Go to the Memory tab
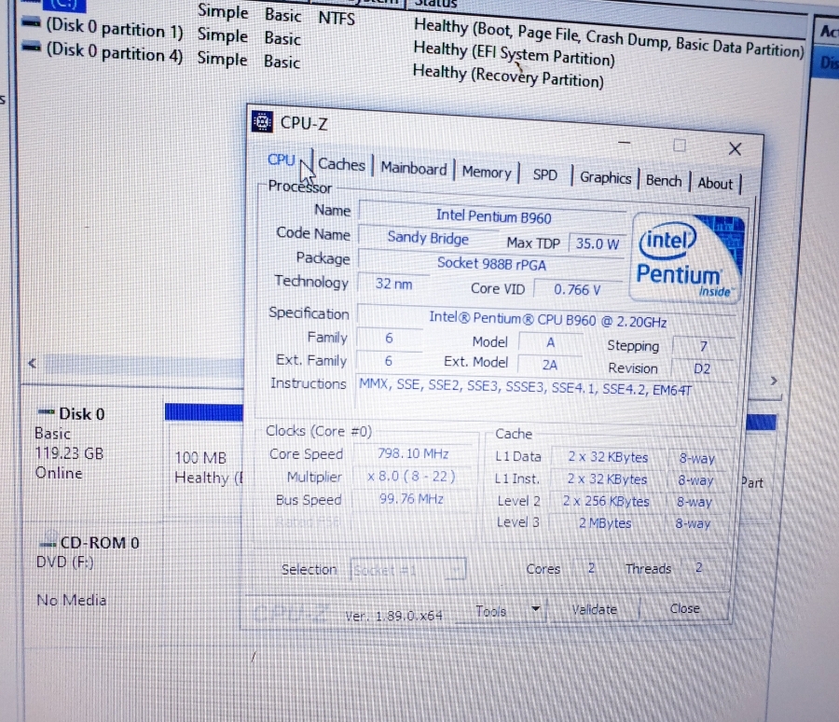The image size is (839, 722). (487, 172)
